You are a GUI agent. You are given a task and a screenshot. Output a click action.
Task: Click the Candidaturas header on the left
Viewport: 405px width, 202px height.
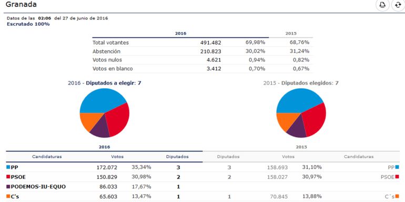(x=47, y=157)
